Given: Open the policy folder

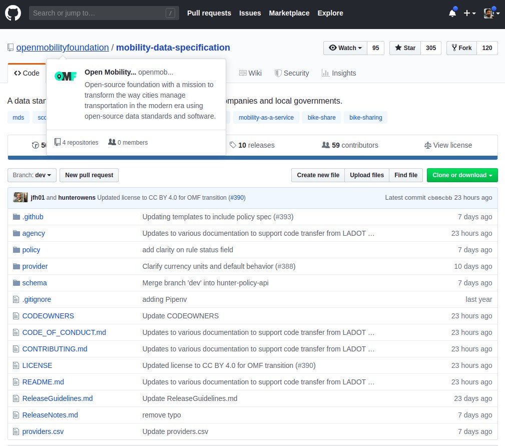Looking at the screenshot, I should [31, 250].
